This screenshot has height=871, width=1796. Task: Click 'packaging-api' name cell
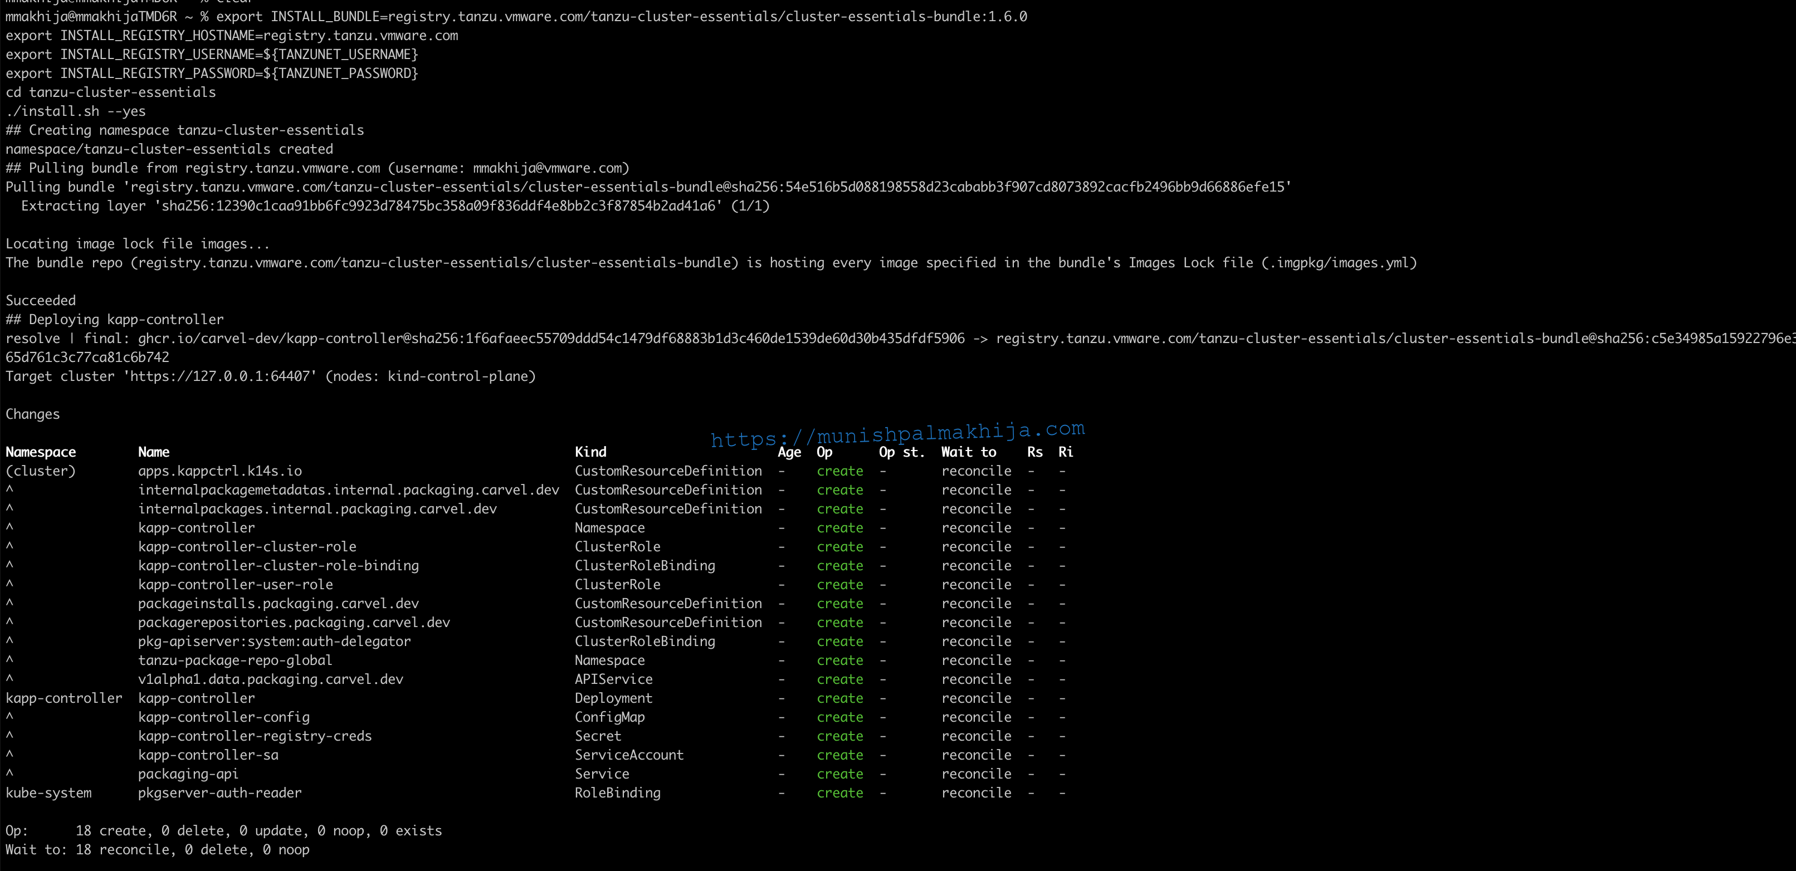(x=188, y=774)
